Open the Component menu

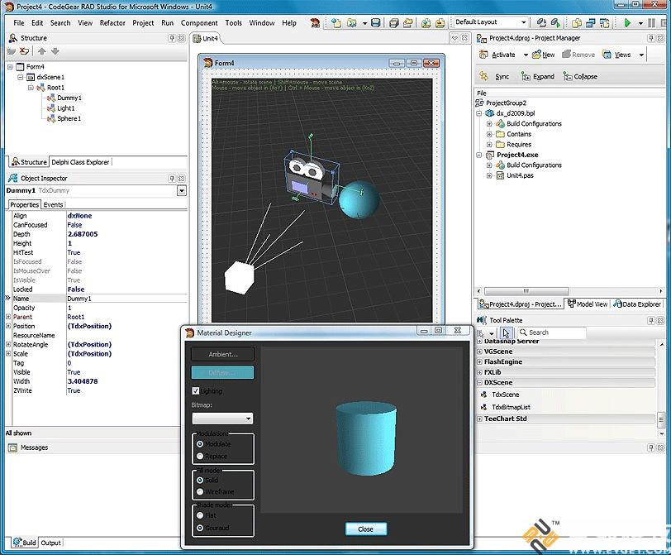199,22
